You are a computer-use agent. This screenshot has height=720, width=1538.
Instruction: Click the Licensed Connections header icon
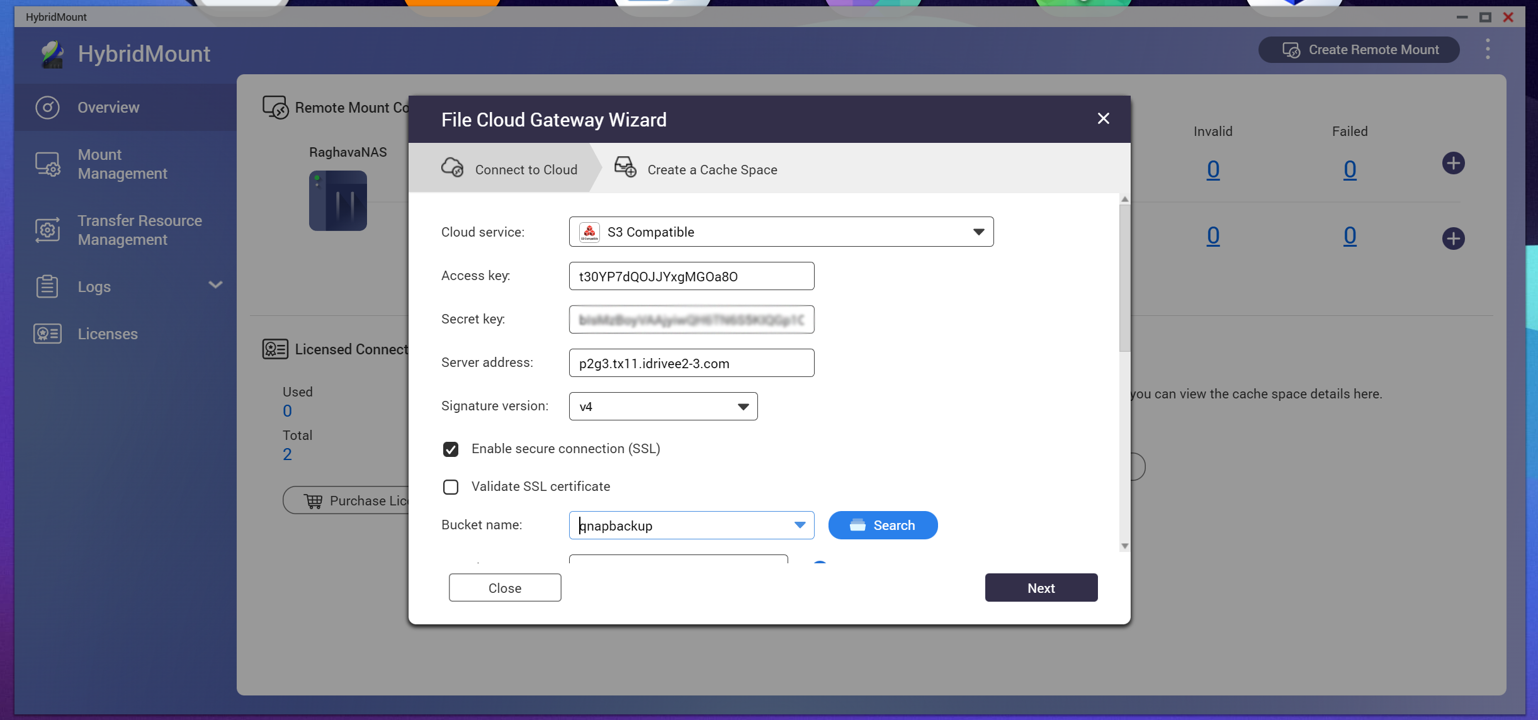pos(275,349)
